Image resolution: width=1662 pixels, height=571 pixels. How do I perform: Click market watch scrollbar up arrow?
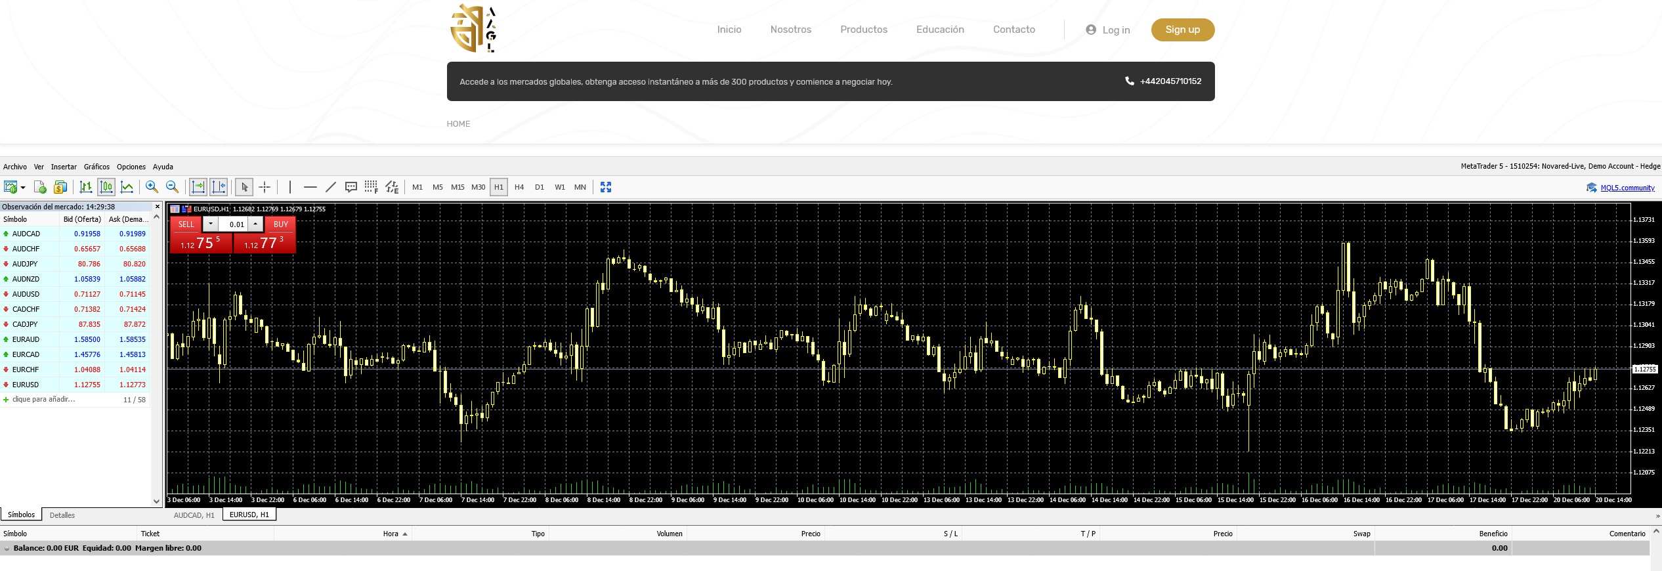pyautogui.click(x=156, y=217)
